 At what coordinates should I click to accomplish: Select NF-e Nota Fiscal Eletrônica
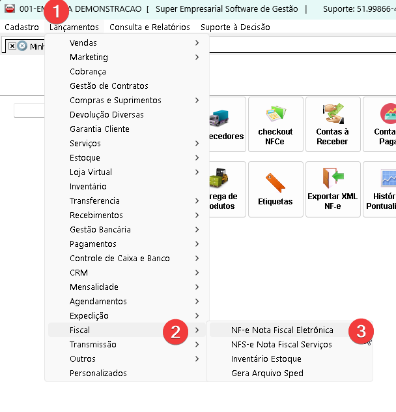282,330
